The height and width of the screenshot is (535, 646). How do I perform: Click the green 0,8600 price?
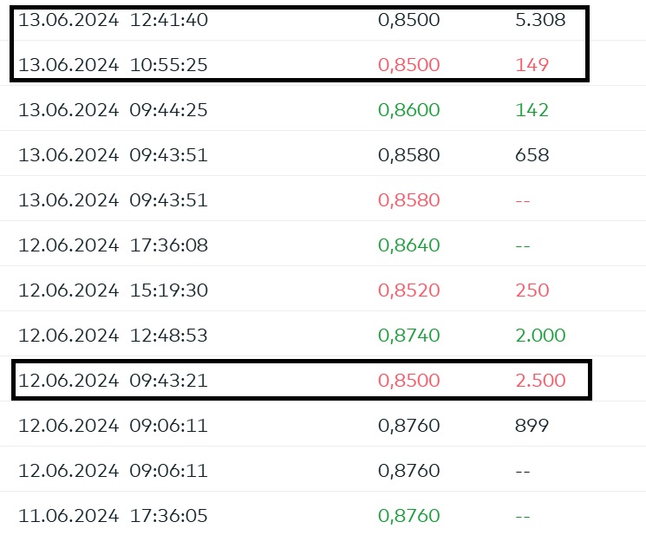click(408, 110)
